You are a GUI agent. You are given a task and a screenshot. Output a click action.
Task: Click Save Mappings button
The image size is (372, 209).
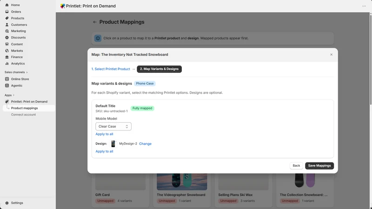coord(319,166)
